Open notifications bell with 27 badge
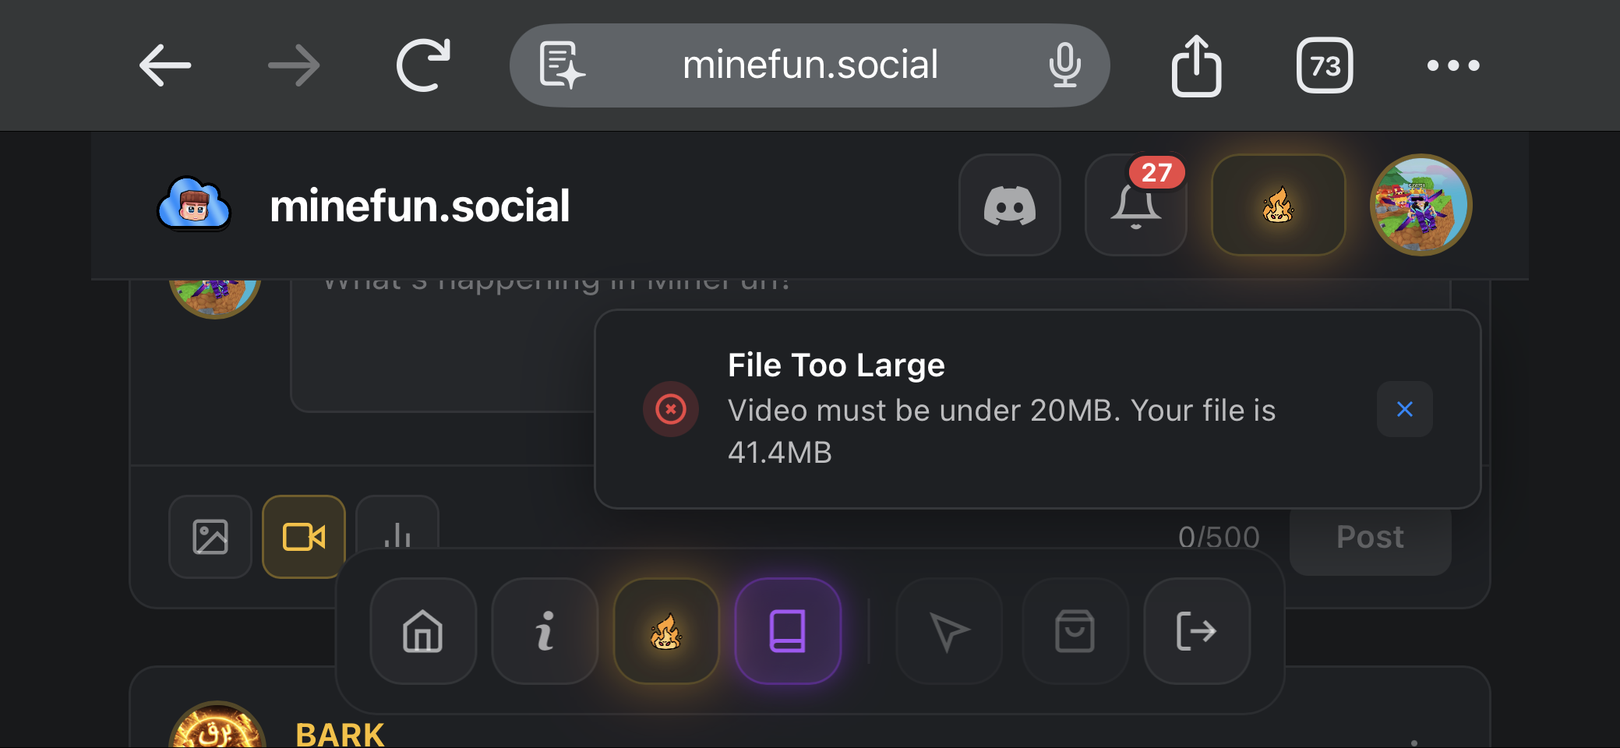1620x748 pixels. 1135,206
